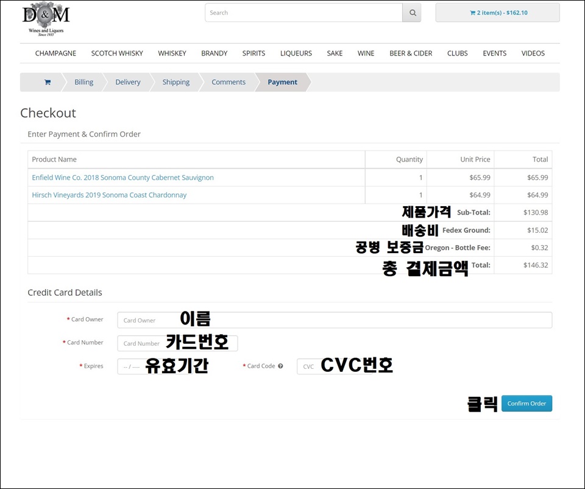Open the VIDEOS menu
Image resolution: width=585 pixels, height=489 pixels.
(533, 54)
